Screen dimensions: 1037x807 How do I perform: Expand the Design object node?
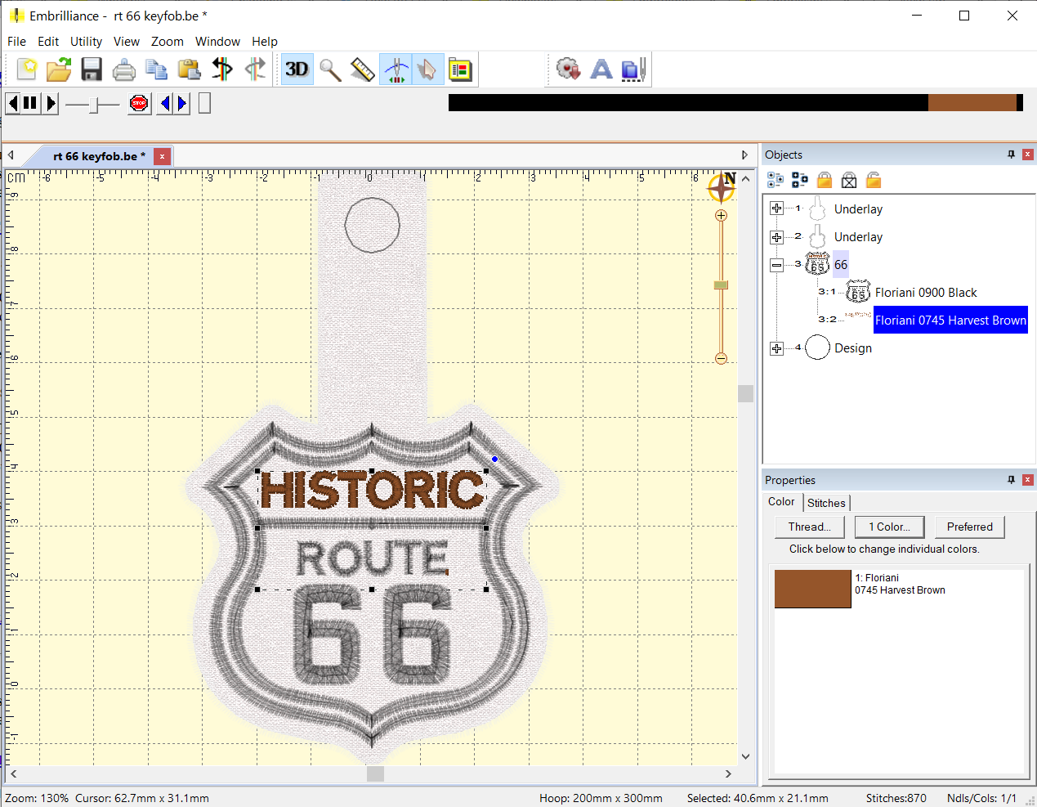point(776,348)
